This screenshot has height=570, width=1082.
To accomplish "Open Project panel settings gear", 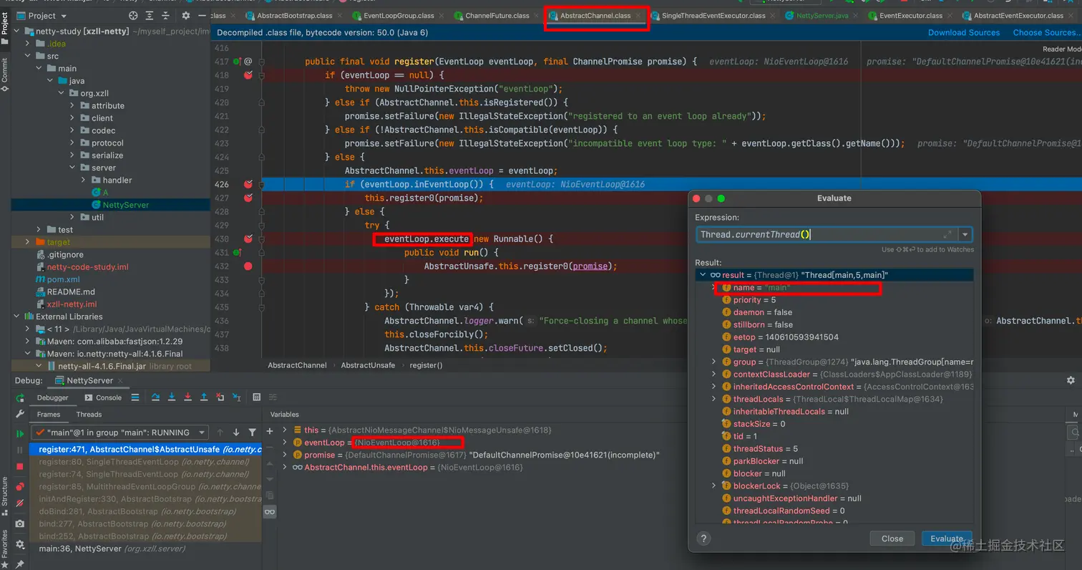I will [186, 15].
